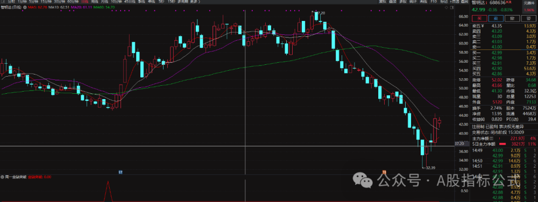Click the 32.39 low price label
Screen dimensions: 538x202
430,168
